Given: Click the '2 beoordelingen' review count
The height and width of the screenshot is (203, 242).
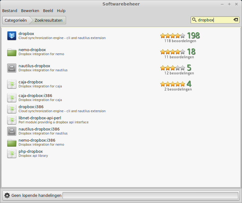Looking at the screenshot, I should [178, 89].
